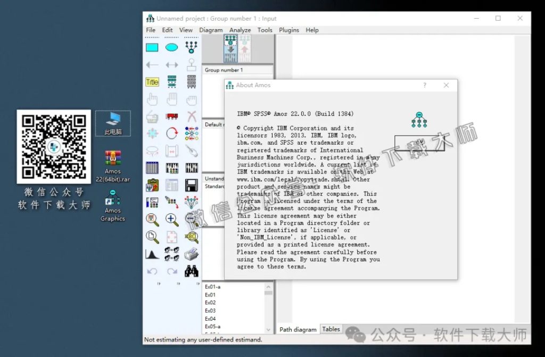545x357 pixels.
Task: Select the red truck move tool
Action: click(x=171, y=117)
